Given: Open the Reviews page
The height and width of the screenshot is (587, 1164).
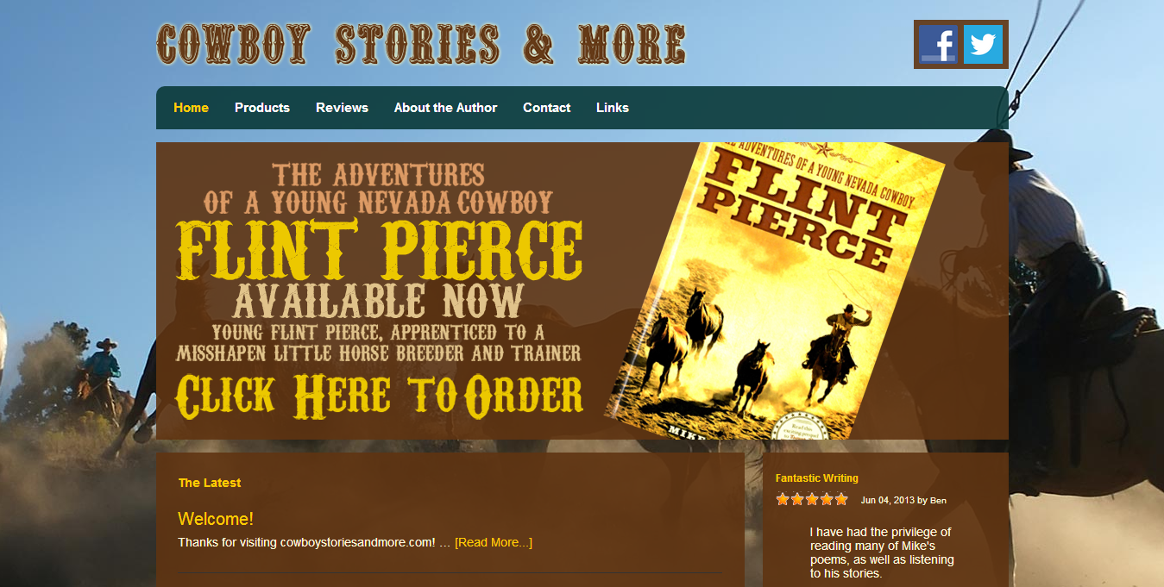Looking at the screenshot, I should click(x=342, y=108).
